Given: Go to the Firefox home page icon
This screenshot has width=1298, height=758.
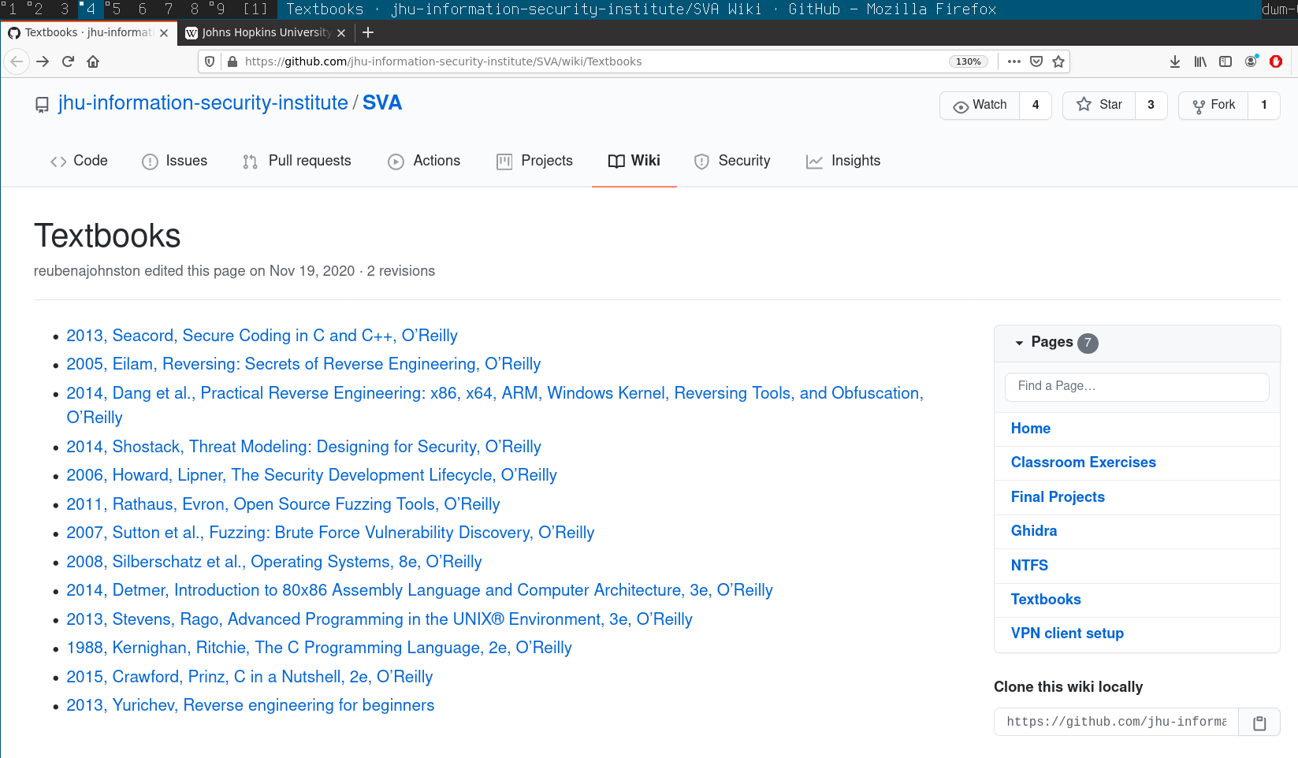Looking at the screenshot, I should 93,61.
